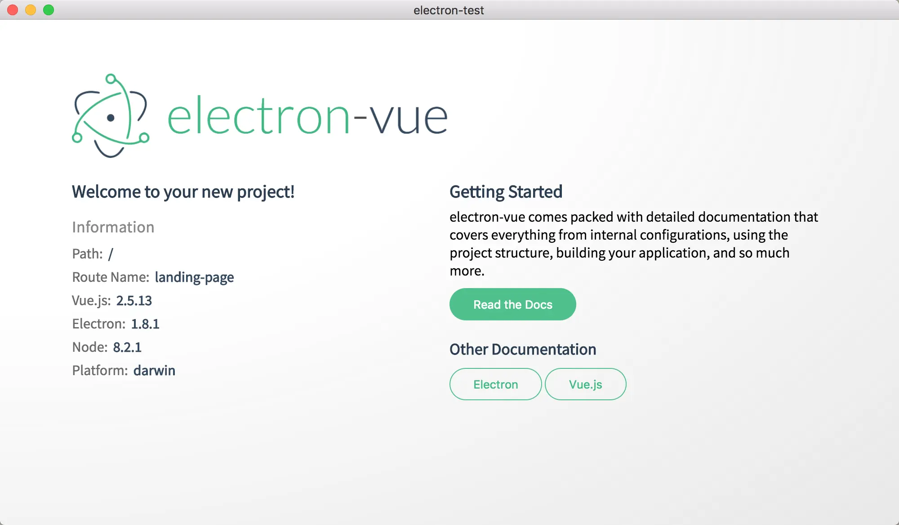Screen dimensions: 899x525
Task: Click the Vue.js version '2.5.13'
Action: coord(134,301)
